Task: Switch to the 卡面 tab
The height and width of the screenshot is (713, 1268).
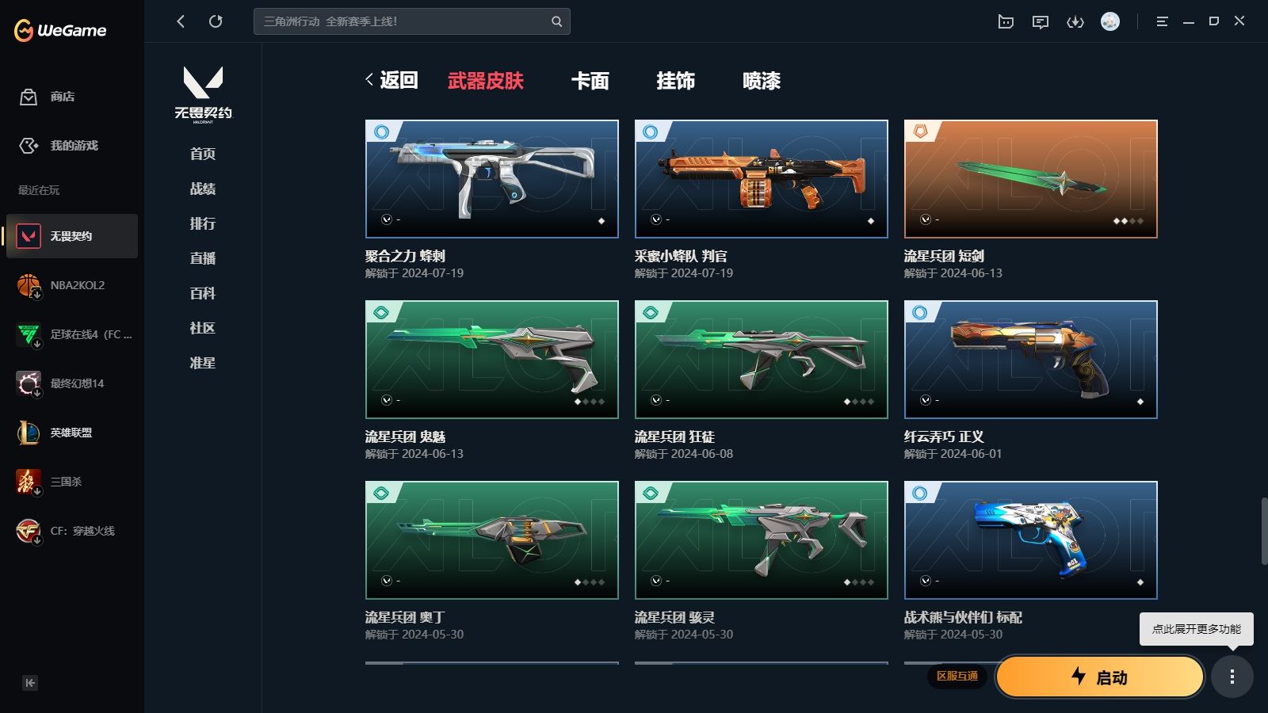Action: coord(590,81)
